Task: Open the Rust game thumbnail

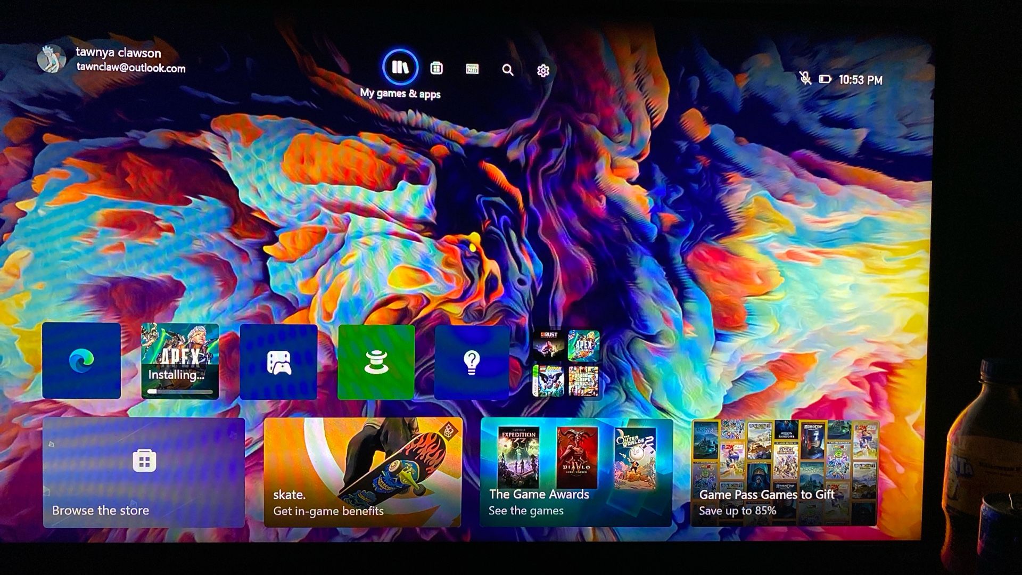Action: [548, 346]
